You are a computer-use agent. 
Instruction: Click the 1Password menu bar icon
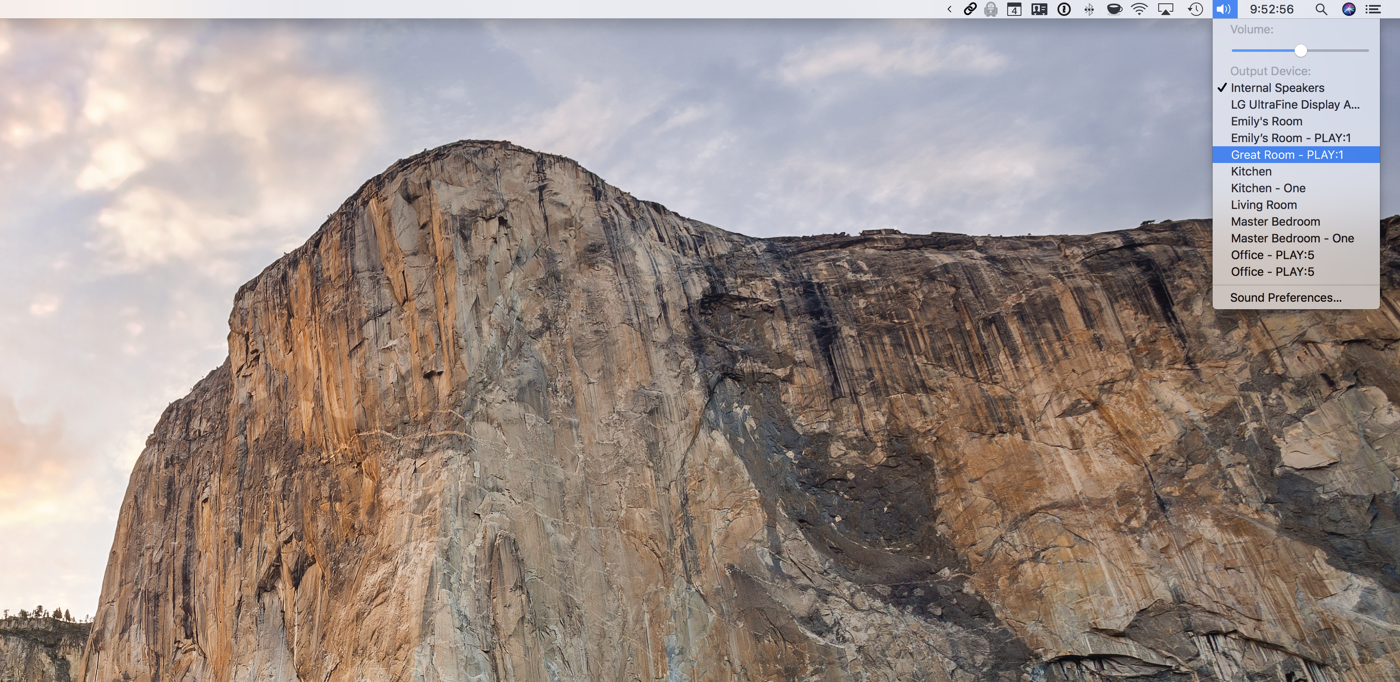click(1064, 9)
